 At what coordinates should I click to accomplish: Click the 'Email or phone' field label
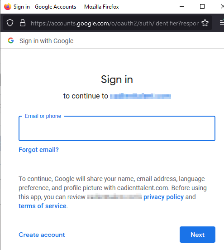(x=43, y=116)
